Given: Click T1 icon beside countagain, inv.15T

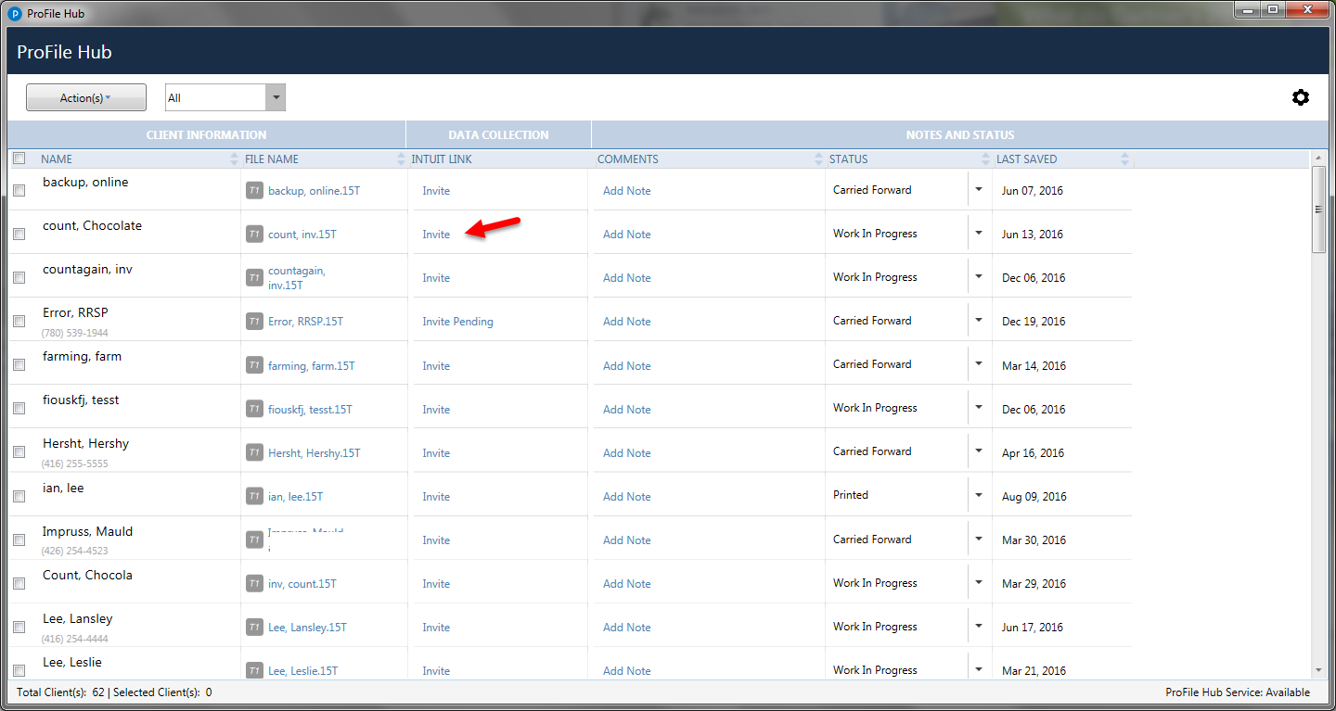Looking at the screenshot, I should pyautogui.click(x=254, y=277).
